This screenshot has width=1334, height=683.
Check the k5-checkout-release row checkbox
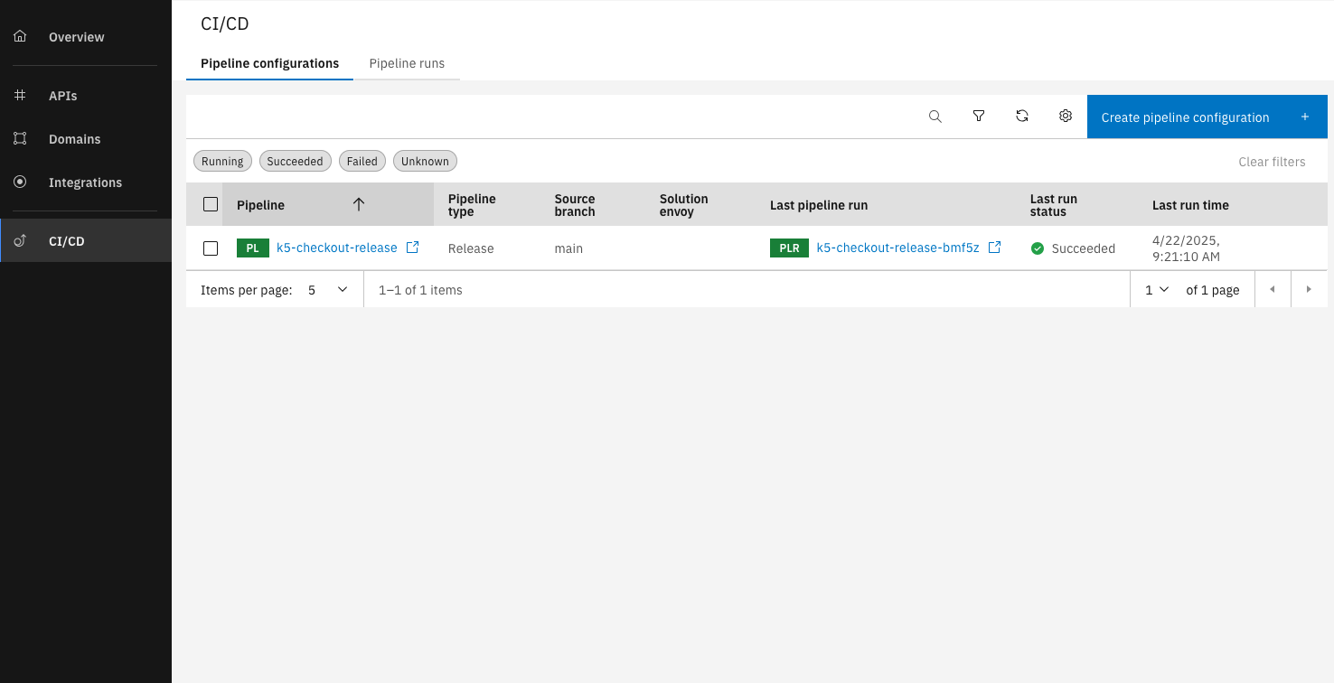[211, 248]
